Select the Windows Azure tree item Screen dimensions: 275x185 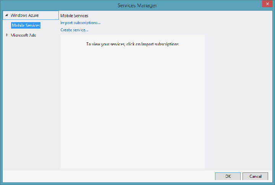click(24, 15)
